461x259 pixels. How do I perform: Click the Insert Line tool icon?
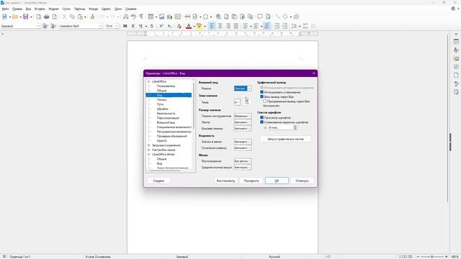coord(277,17)
